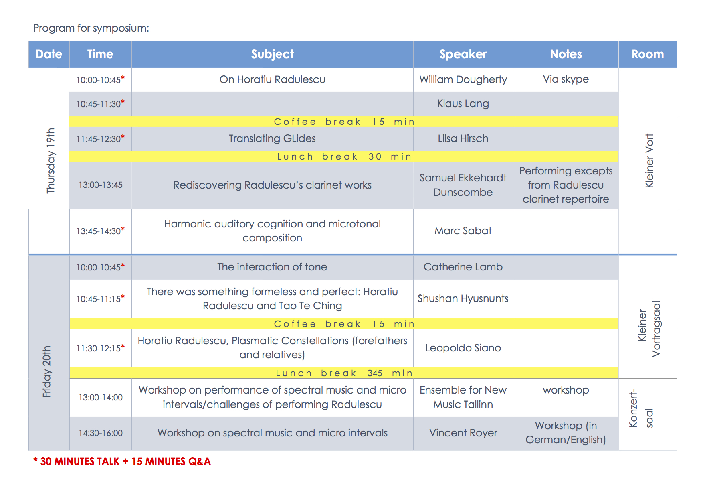Click speaker name William Dougherty

pos(463,79)
